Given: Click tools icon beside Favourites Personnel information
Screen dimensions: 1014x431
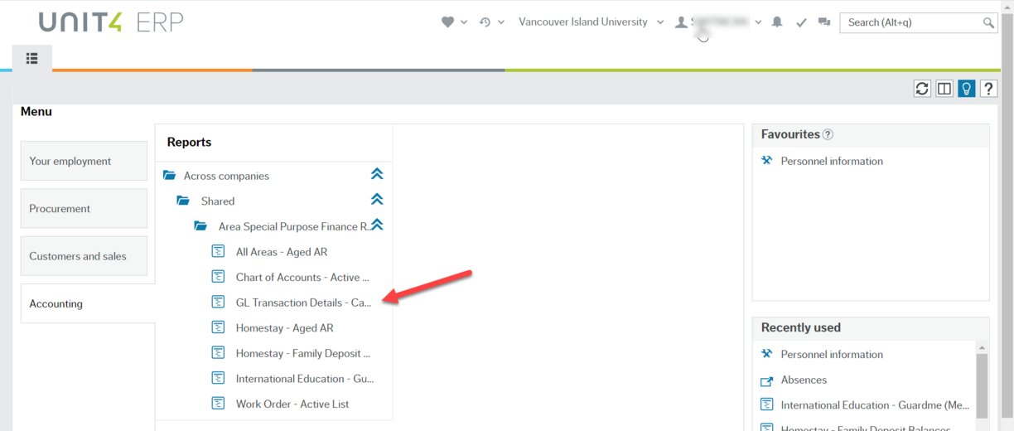Looking at the screenshot, I should click(x=767, y=161).
